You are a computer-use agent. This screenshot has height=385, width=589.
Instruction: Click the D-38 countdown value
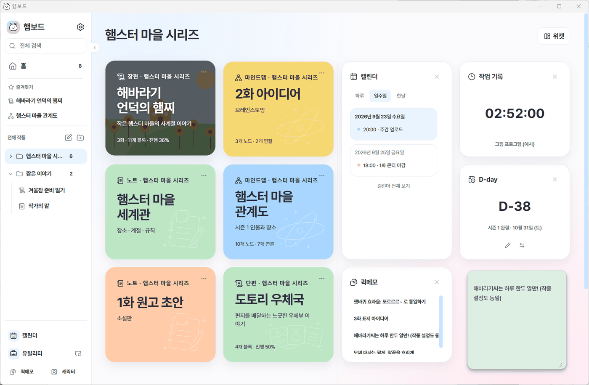[x=515, y=206]
